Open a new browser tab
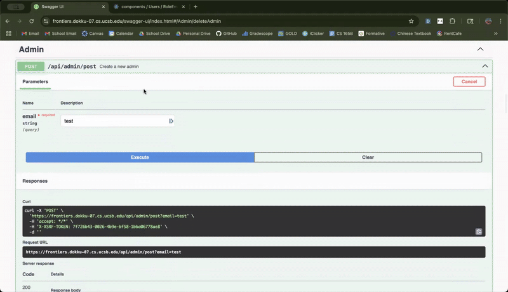The height and width of the screenshot is (292, 508). [x=196, y=6]
